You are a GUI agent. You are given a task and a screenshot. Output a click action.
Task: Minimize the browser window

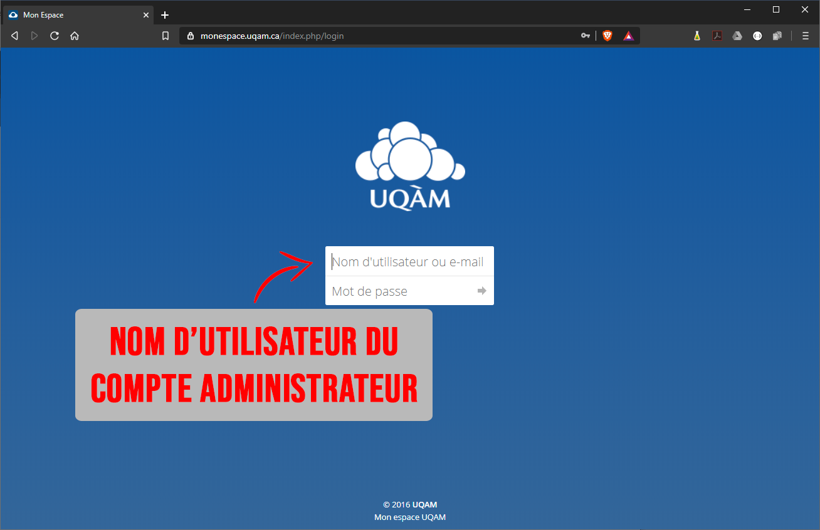(x=747, y=9)
